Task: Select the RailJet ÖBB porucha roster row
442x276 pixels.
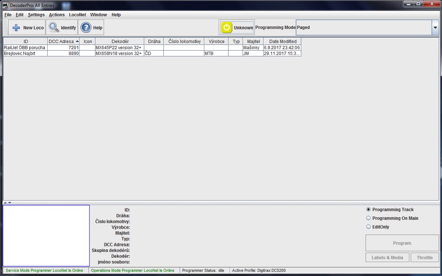Action: point(25,48)
